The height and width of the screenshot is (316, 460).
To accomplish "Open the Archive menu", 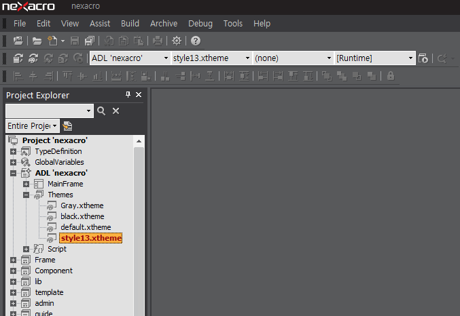I will pyautogui.click(x=164, y=24).
